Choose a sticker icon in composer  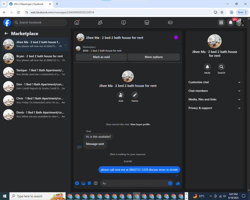coord(89,183)
